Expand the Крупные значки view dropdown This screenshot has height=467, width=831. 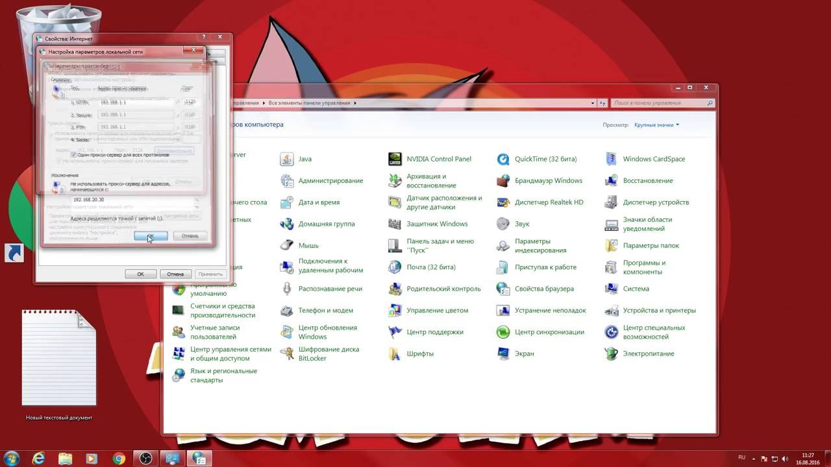pos(657,125)
